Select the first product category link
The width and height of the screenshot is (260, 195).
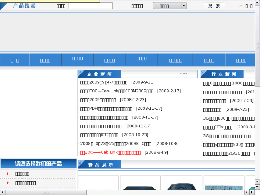(x=22, y=174)
